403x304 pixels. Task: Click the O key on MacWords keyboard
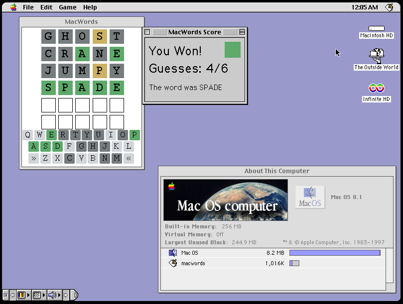tap(123, 135)
